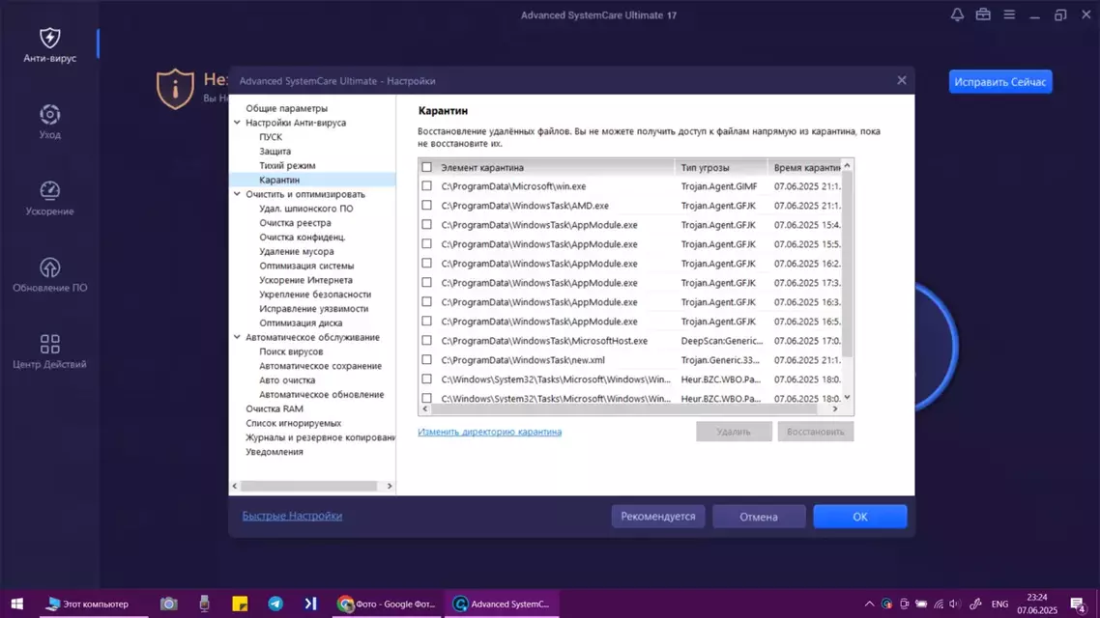The width and height of the screenshot is (1100, 618).
Task: Switch to Chrome Фото - Google taskbar window
Action: tap(388, 604)
